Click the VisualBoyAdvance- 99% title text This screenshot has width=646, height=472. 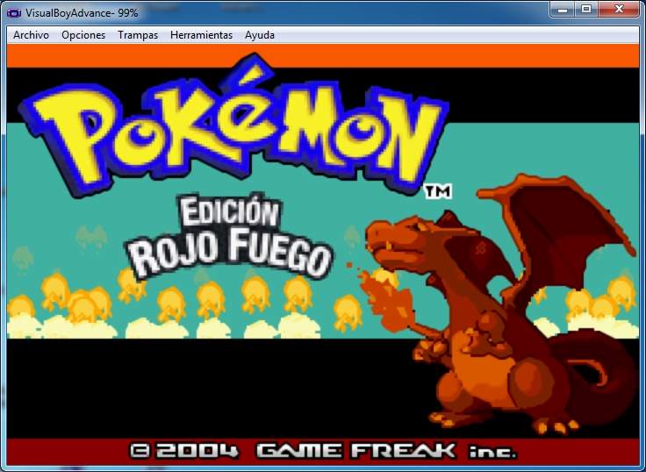pos(82,13)
